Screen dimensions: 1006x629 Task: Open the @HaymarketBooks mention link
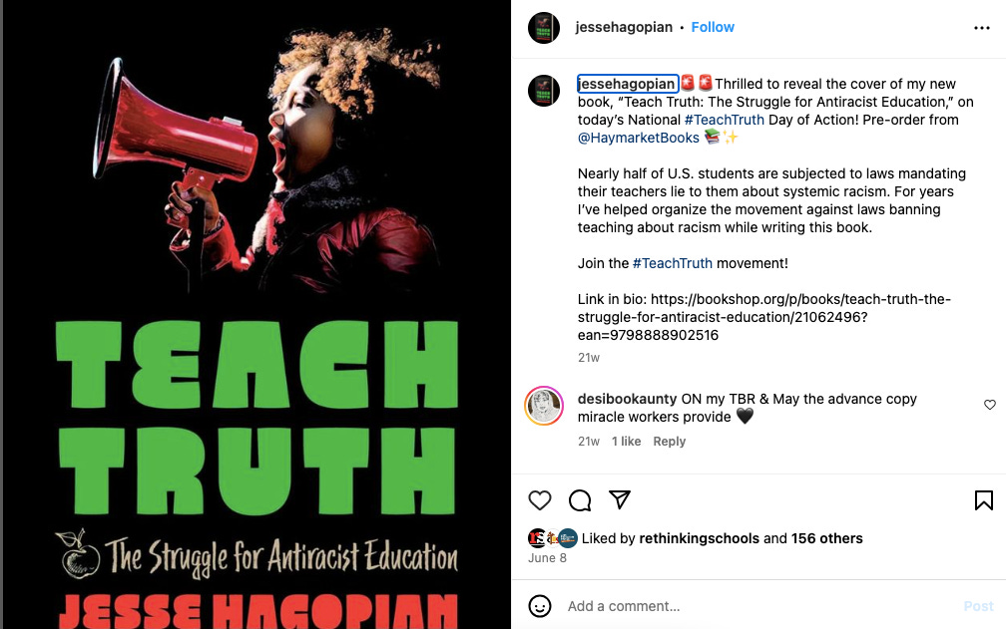pos(638,138)
